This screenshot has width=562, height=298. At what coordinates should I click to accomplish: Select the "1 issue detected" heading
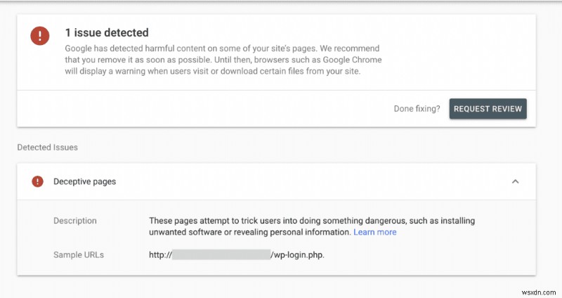click(x=107, y=32)
